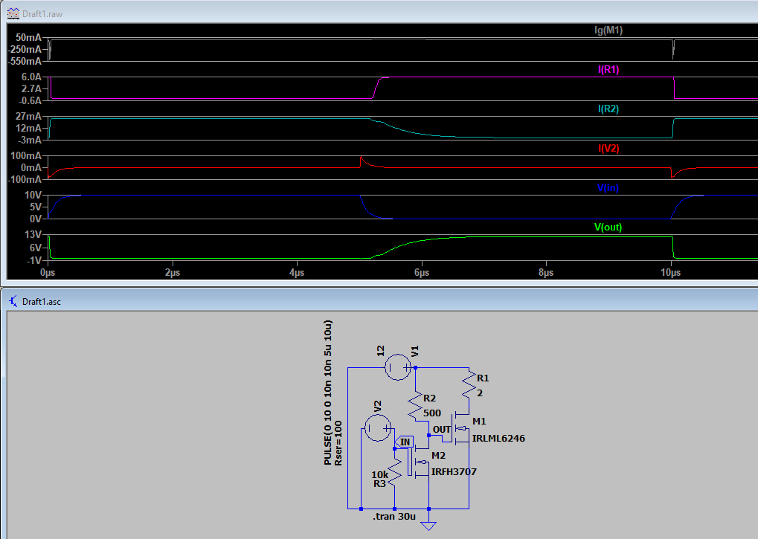
Task: Click the Draft1.asc window icon
Action: click(x=13, y=301)
